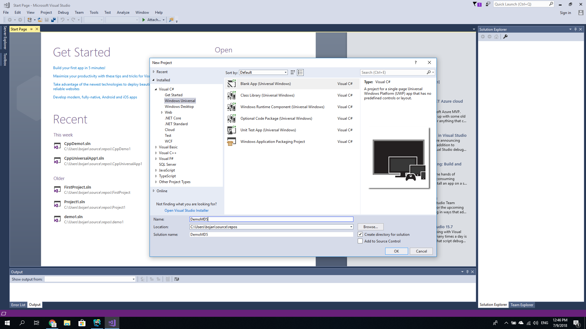Select Class Library (Universal Windows) template

click(292, 95)
